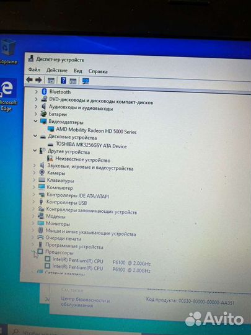Open the Файл menu
This screenshot has width=251, height=335.
[x=34, y=69]
